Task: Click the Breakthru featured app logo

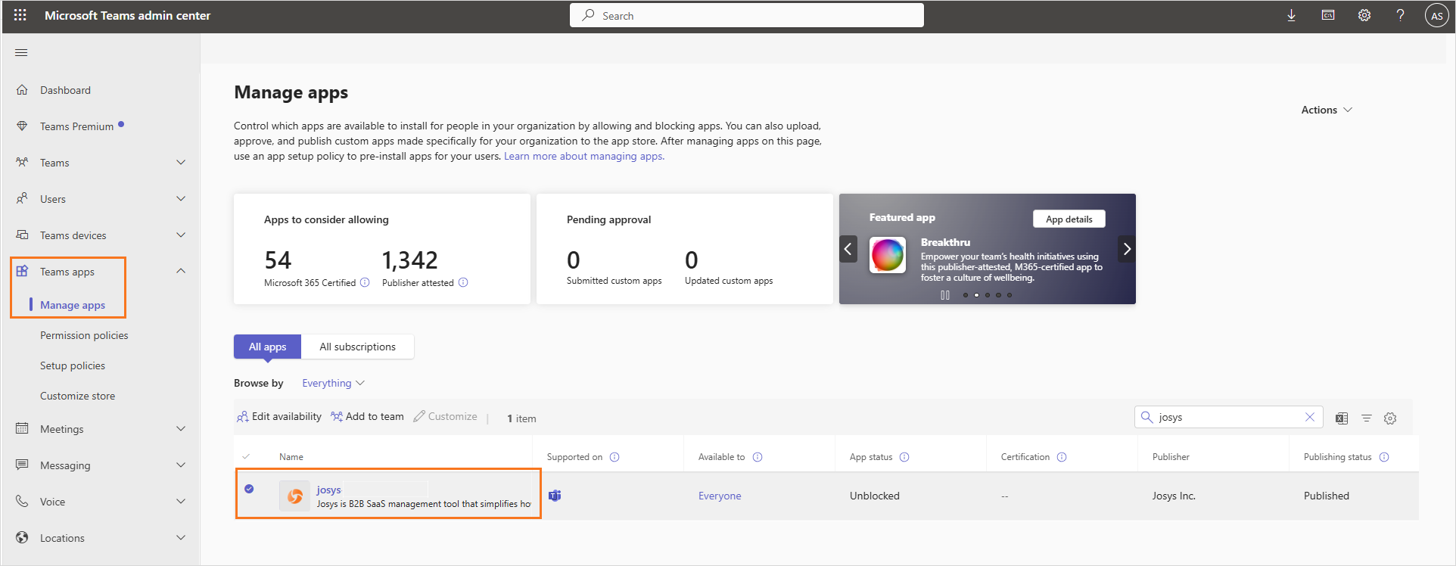Action: tap(888, 255)
